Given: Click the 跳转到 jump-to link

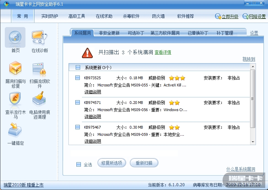Looking at the screenshot, I should (249, 59).
